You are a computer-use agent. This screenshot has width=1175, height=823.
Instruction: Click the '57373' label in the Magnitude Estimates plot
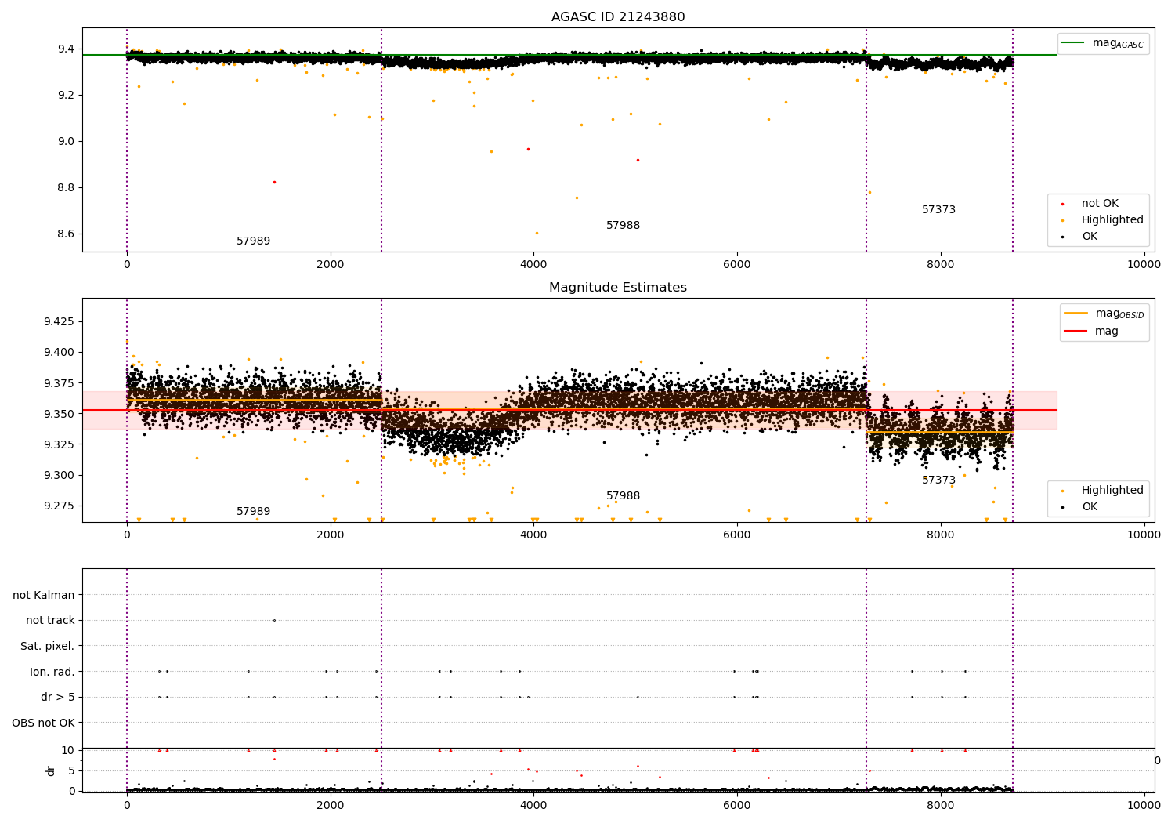tap(938, 480)
